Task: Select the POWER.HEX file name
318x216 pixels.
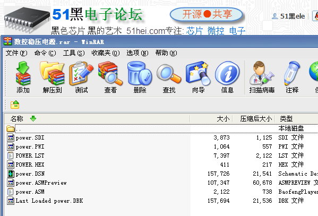Action: pos(30,165)
